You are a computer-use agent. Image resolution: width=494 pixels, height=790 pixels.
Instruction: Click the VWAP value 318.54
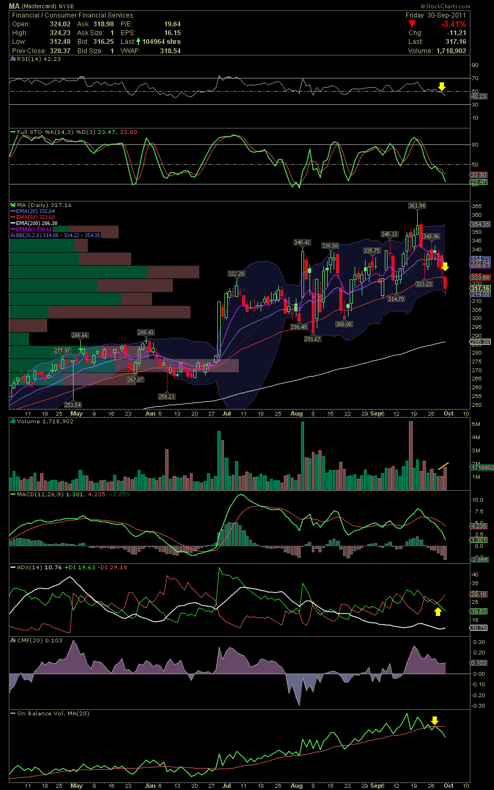coord(170,51)
